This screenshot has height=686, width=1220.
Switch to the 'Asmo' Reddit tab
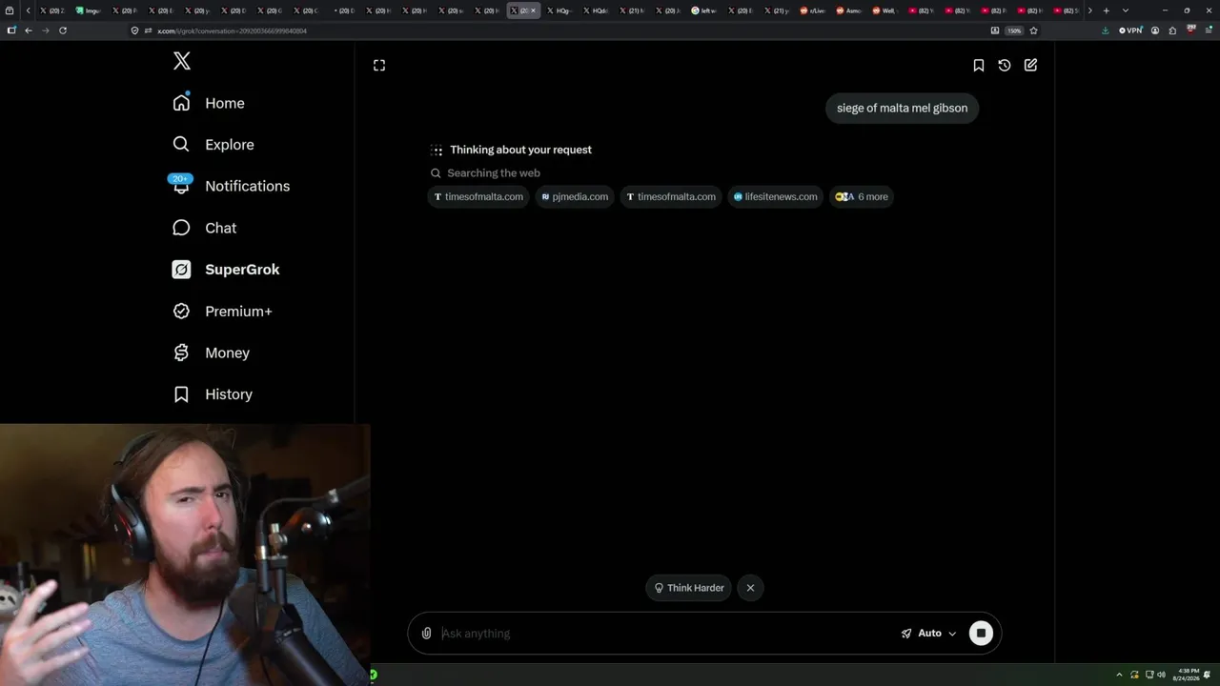(x=849, y=10)
